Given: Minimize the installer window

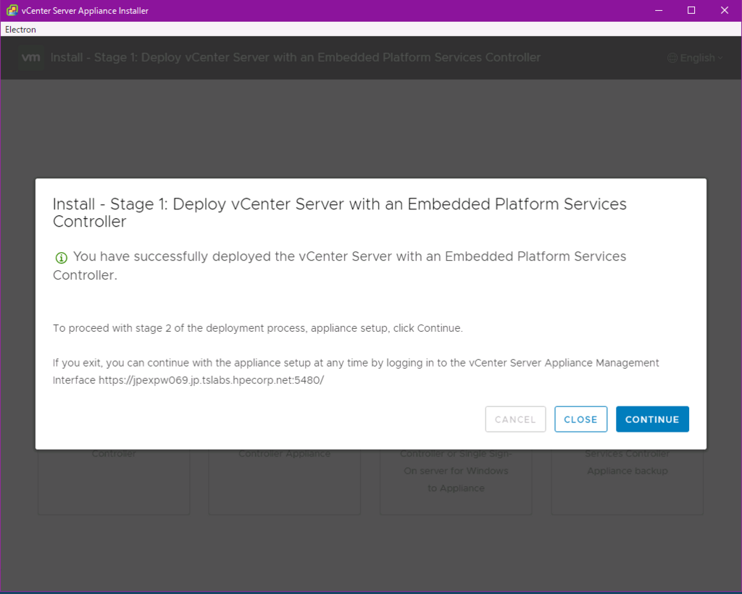Looking at the screenshot, I should (x=658, y=10).
